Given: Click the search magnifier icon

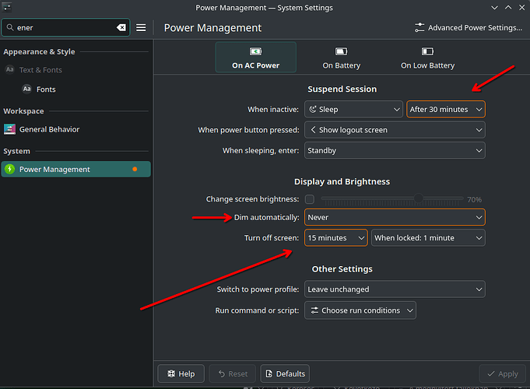Looking at the screenshot, I should point(10,28).
